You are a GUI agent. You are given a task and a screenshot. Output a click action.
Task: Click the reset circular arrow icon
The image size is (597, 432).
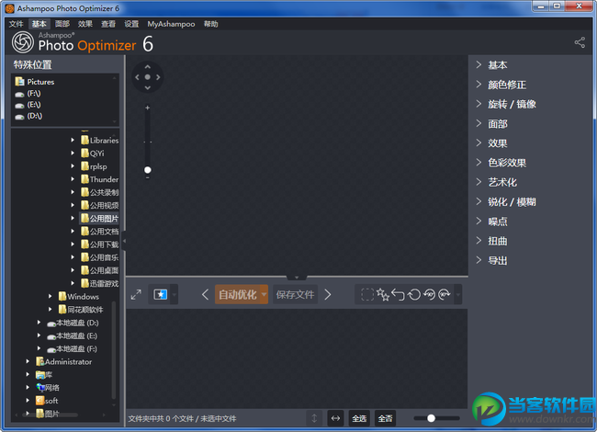(414, 294)
